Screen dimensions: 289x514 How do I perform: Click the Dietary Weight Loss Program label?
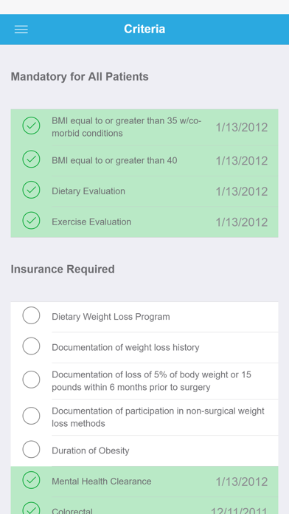pyautogui.click(x=111, y=317)
